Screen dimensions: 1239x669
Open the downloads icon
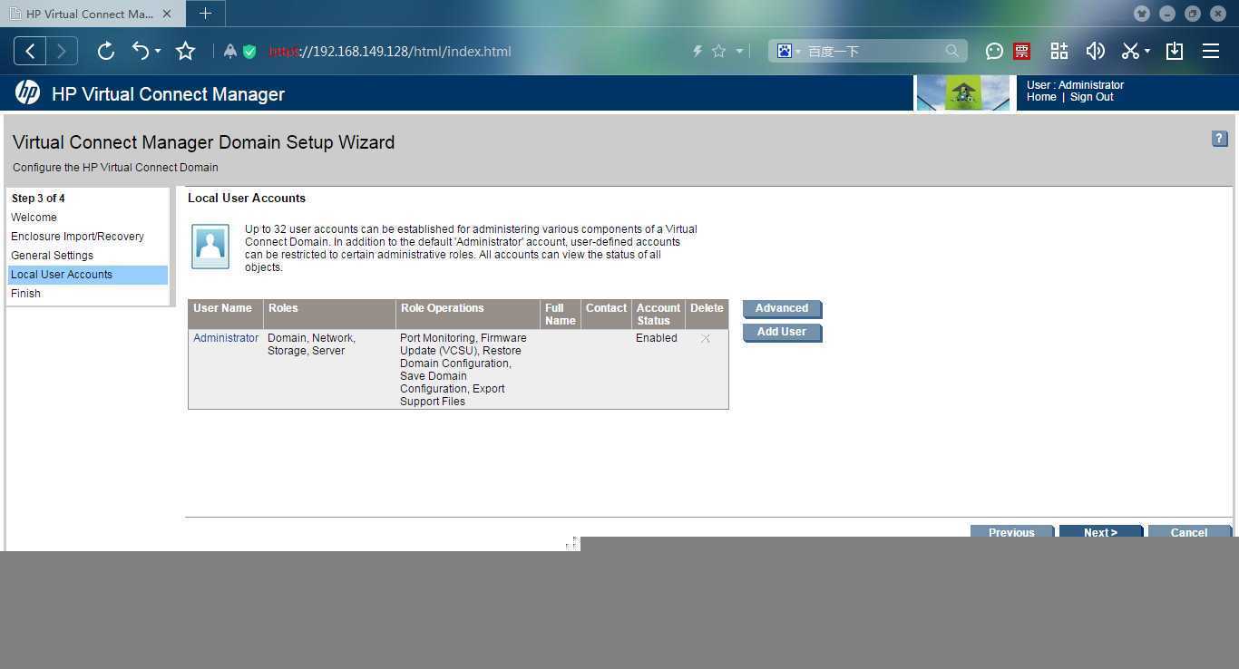click(x=1175, y=52)
